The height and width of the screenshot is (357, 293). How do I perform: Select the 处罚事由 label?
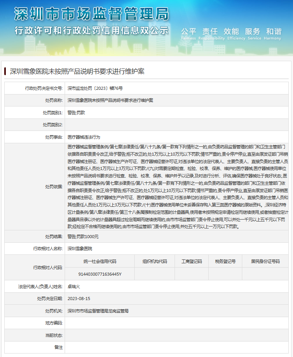coord(54,137)
